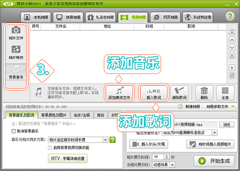Click the green help icon beside sync scheme
240x171 pixels.
pos(113,140)
